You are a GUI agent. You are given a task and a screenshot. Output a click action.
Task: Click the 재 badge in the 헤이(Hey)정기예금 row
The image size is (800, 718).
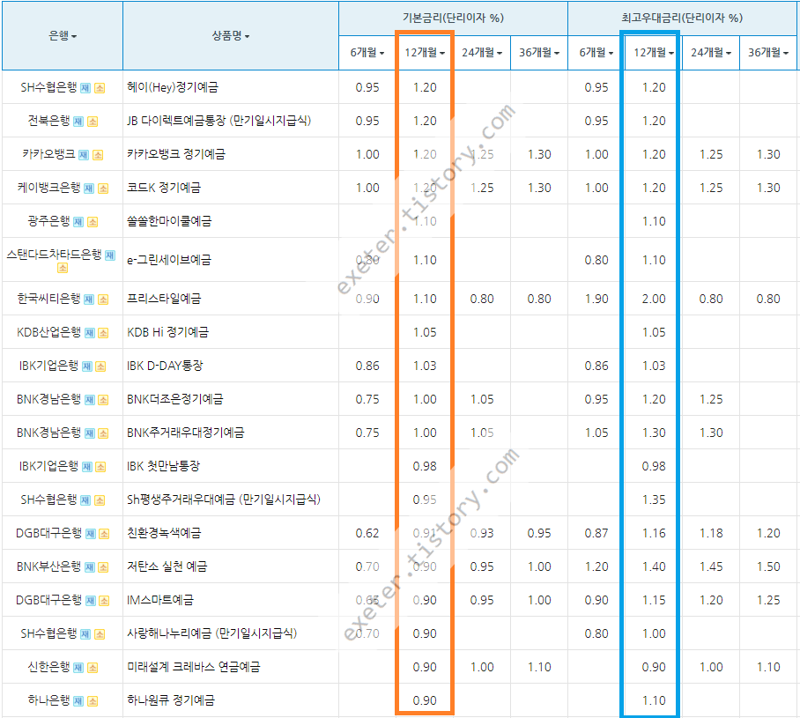tap(85, 88)
